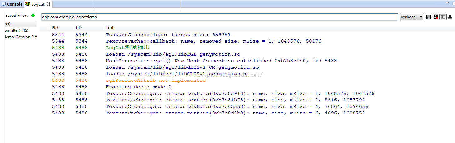Click the save log floppy disk icon

428,17
